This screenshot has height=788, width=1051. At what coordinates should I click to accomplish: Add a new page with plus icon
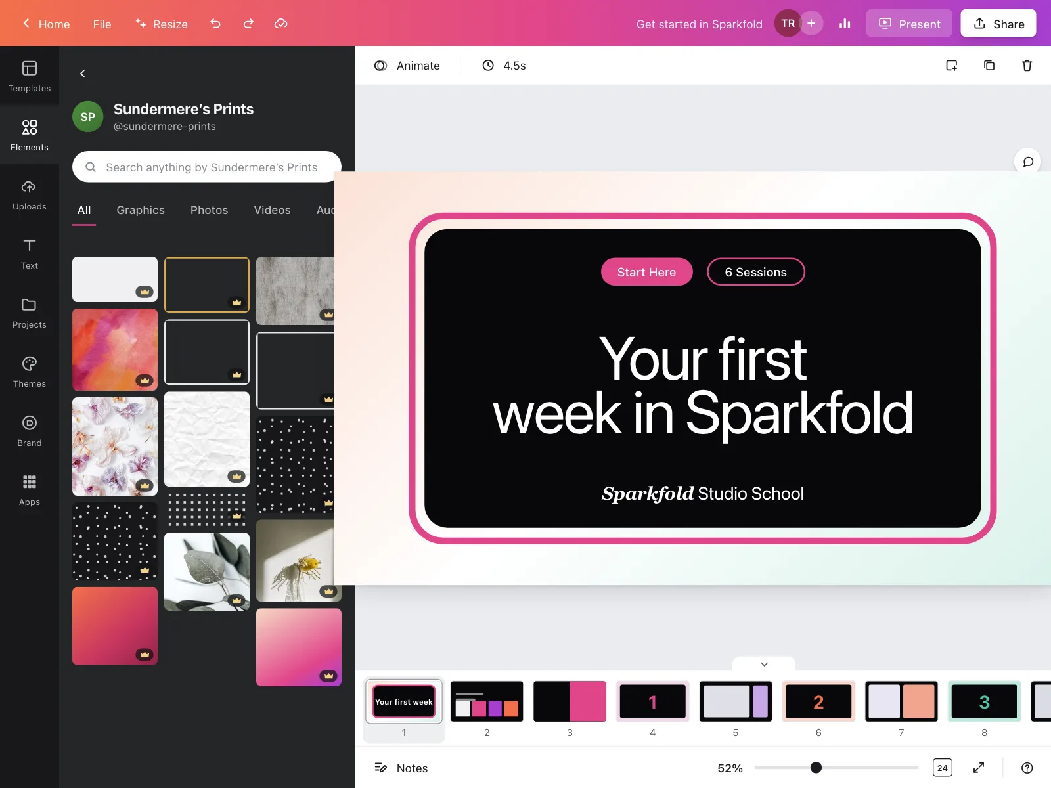pos(951,66)
